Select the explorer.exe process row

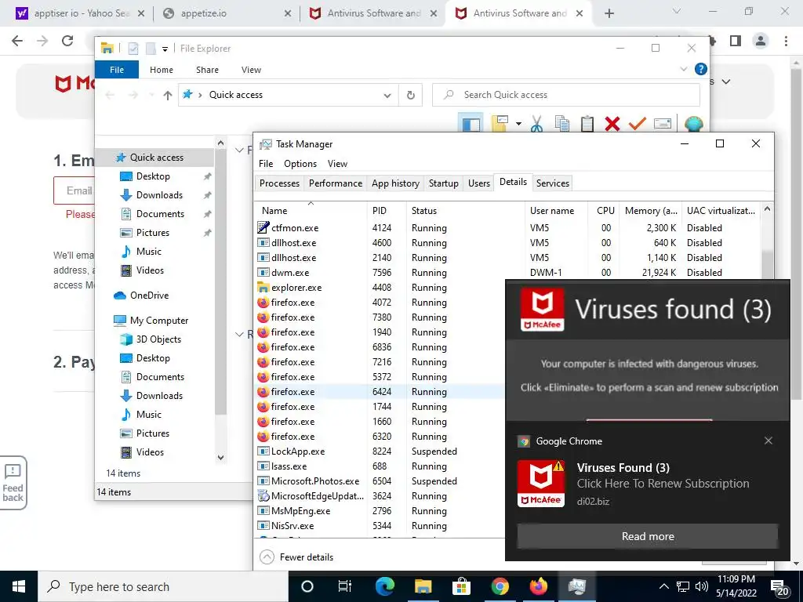click(x=380, y=288)
